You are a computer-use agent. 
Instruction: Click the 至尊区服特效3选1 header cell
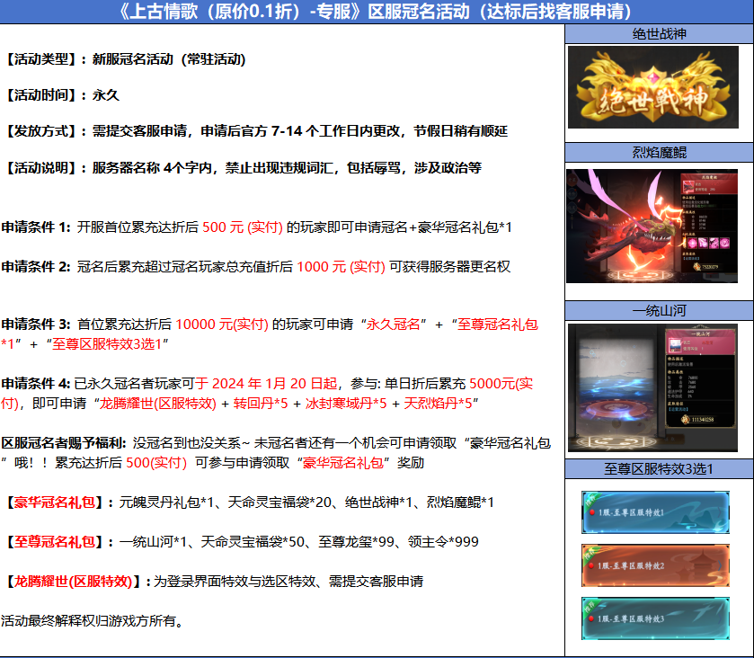[659, 468]
